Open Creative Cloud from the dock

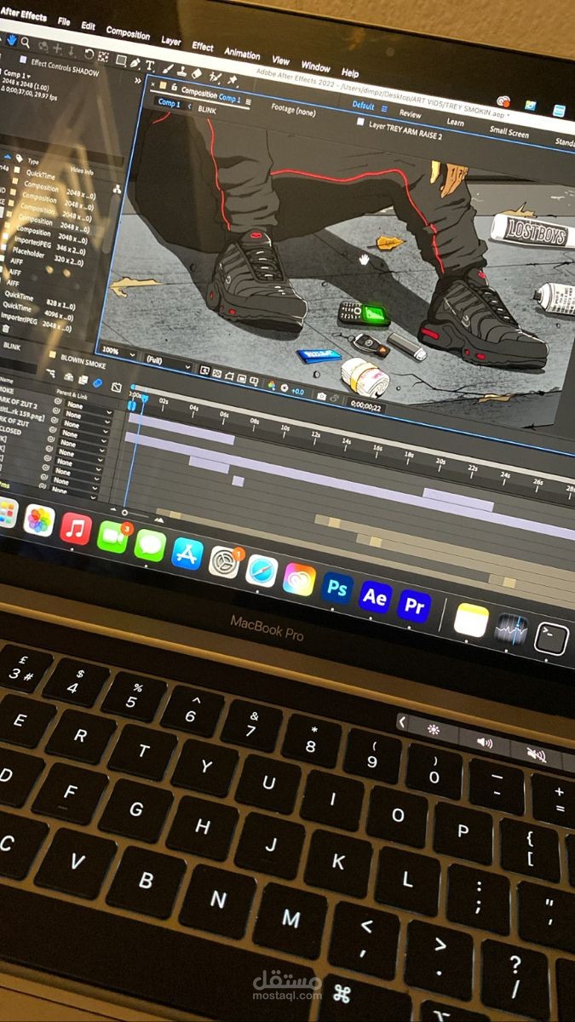pyautogui.click(x=299, y=580)
